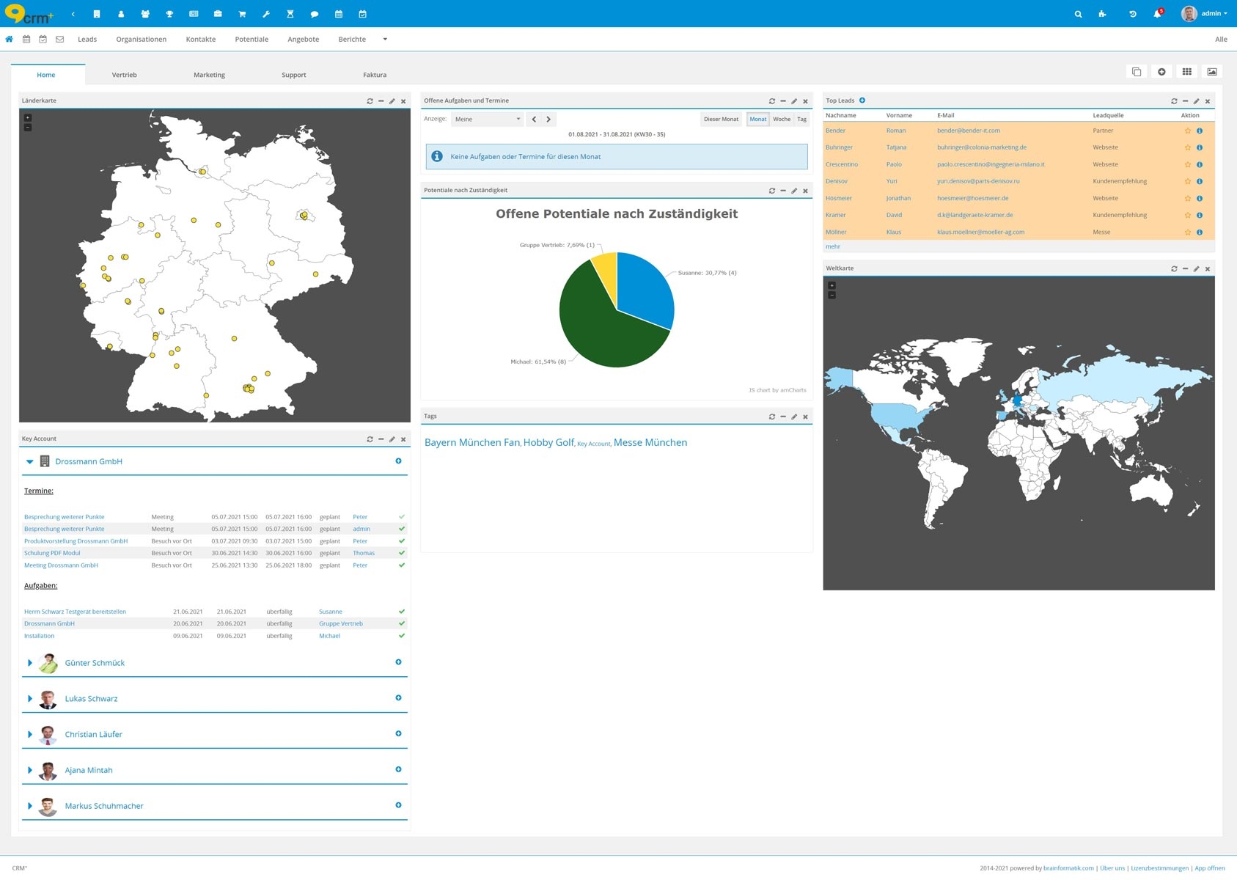
Task: Click the star icon for lead Bender
Action: pyautogui.click(x=1188, y=131)
